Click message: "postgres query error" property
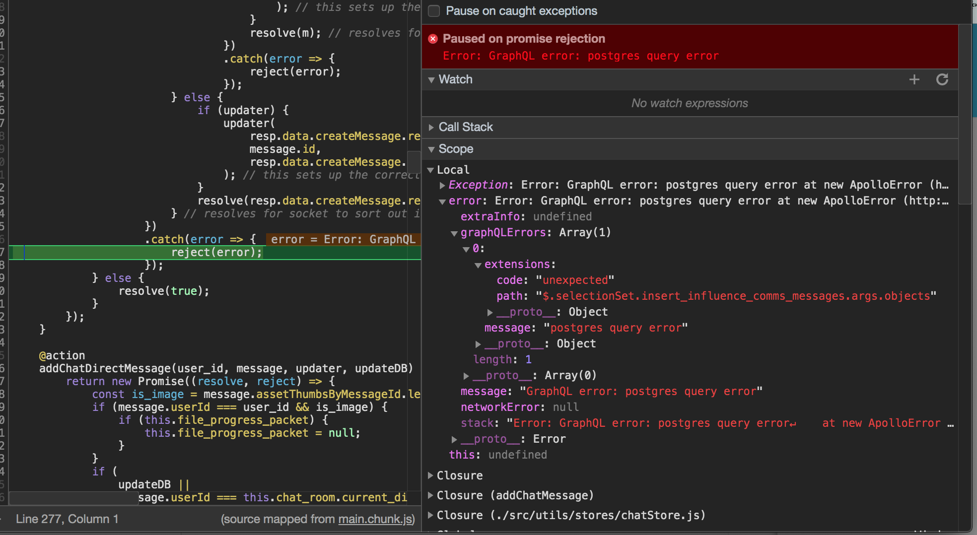Viewport: 977px width, 535px height. [x=586, y=328]
